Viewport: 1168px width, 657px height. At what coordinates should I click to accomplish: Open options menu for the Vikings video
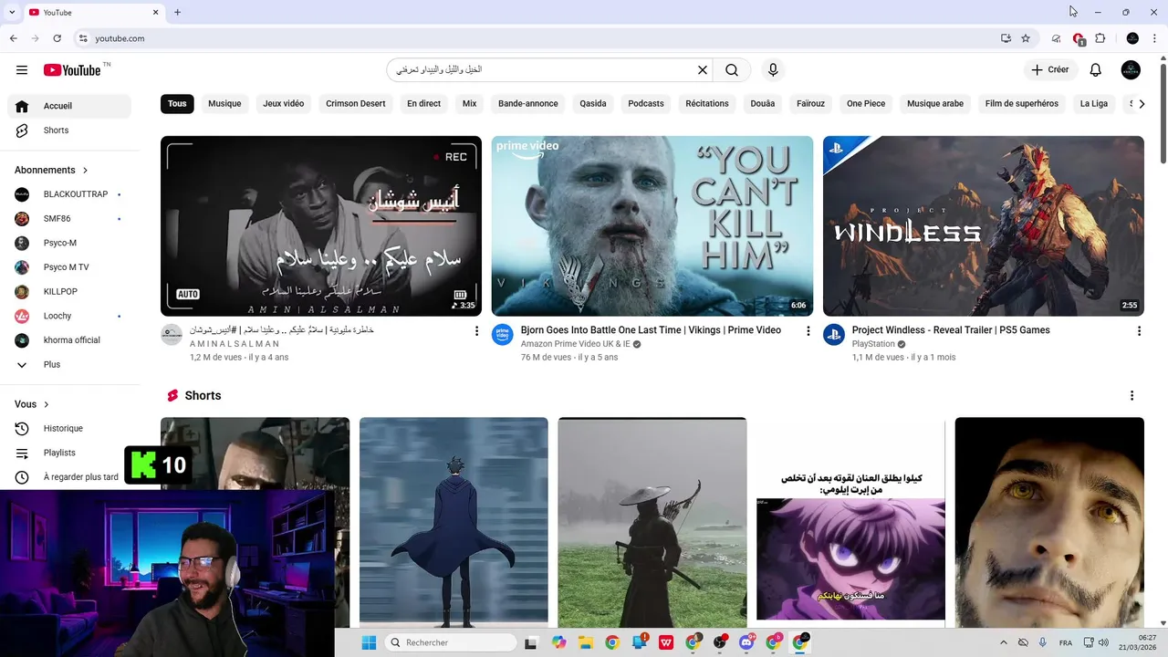808,331
